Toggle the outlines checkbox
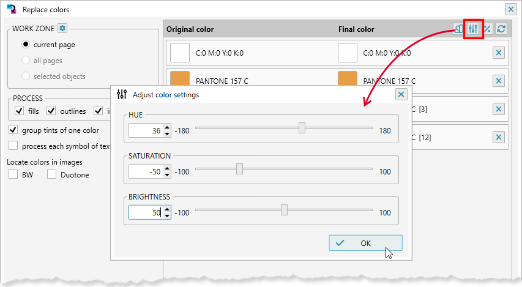The width and height of the screenshot is (522, 287). pos(51,111)
